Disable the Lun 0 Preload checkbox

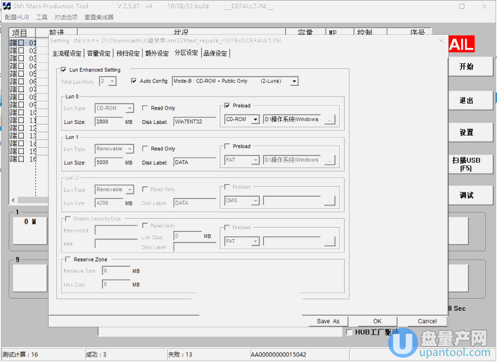click(228, 106)
